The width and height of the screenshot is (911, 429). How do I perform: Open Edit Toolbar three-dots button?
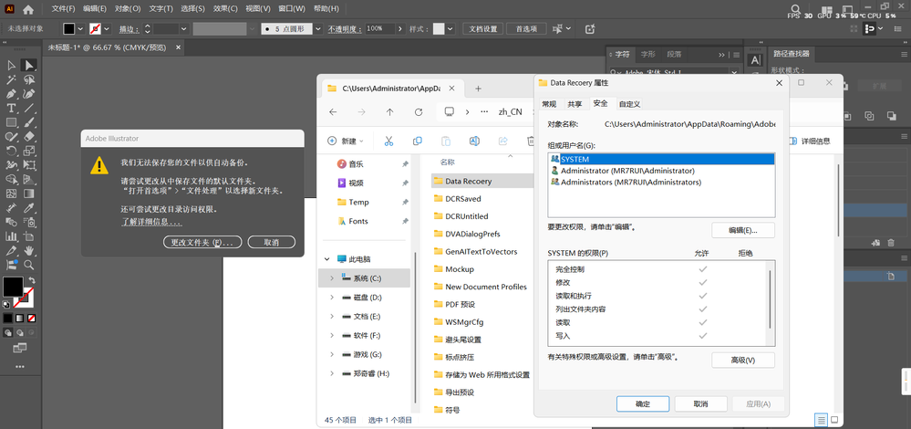pos(20,367)
